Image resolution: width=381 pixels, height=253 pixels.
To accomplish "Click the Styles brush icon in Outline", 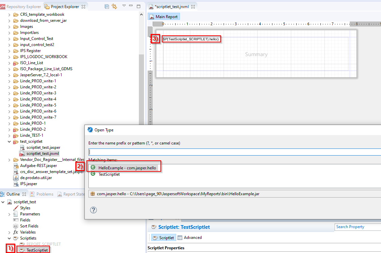I will (x=15, y=208).
